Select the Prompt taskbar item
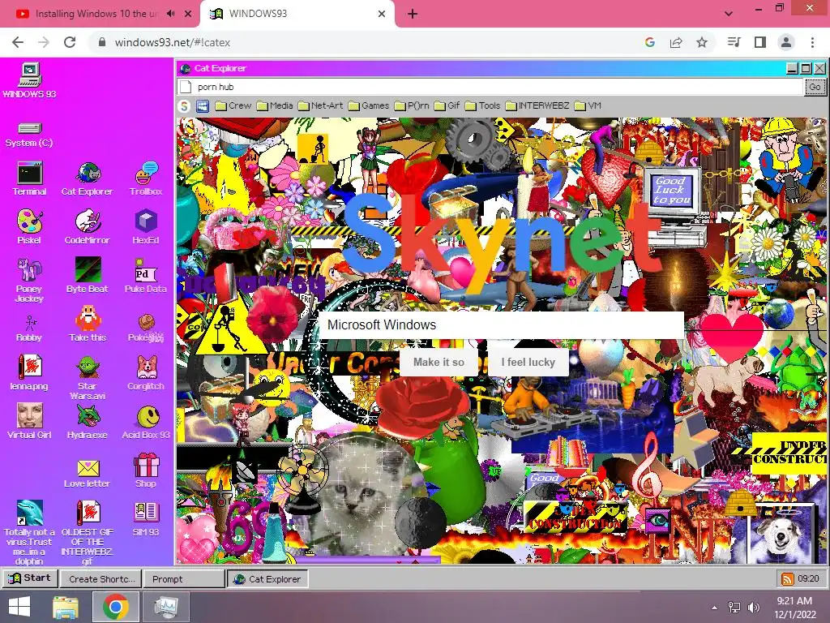Screen dimensions: 830x623 pyautogui.click(x=184, y=579)
